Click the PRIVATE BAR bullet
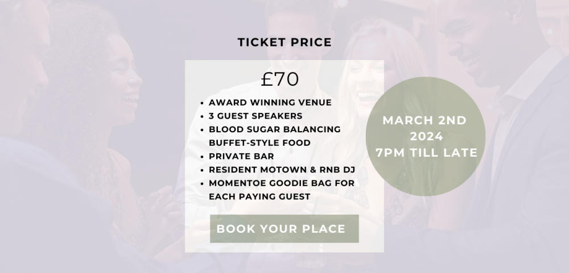The image size is (569, 273). [x=241, y=156]
